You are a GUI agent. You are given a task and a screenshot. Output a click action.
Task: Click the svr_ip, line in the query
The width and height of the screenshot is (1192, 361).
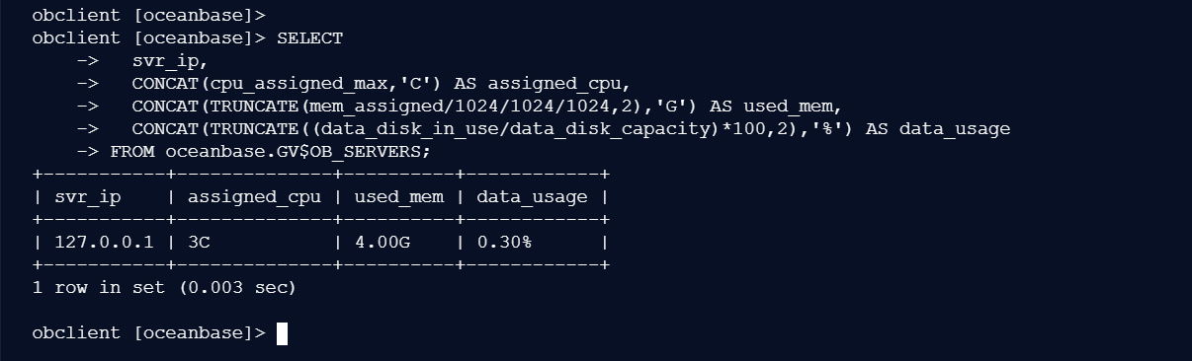pos(171,61)
